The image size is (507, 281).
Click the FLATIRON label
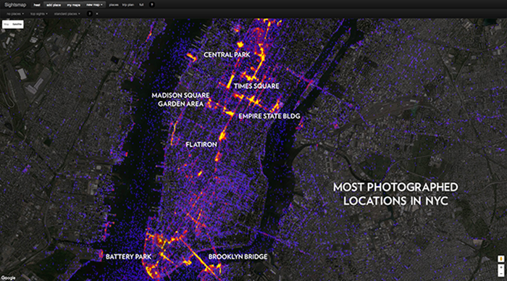pos(201,145)
